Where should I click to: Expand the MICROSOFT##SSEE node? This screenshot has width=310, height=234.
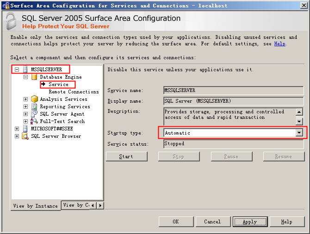tap(17, 129)
